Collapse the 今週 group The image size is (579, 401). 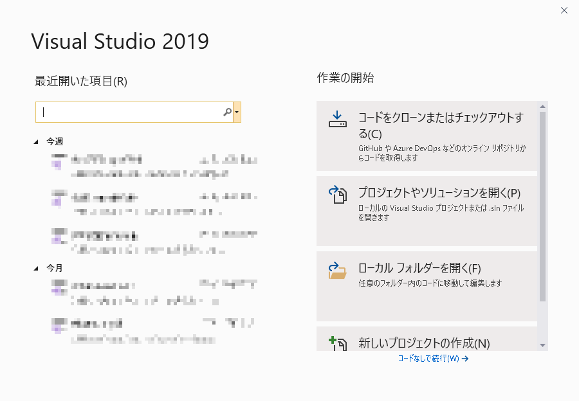tap(36, 141)
